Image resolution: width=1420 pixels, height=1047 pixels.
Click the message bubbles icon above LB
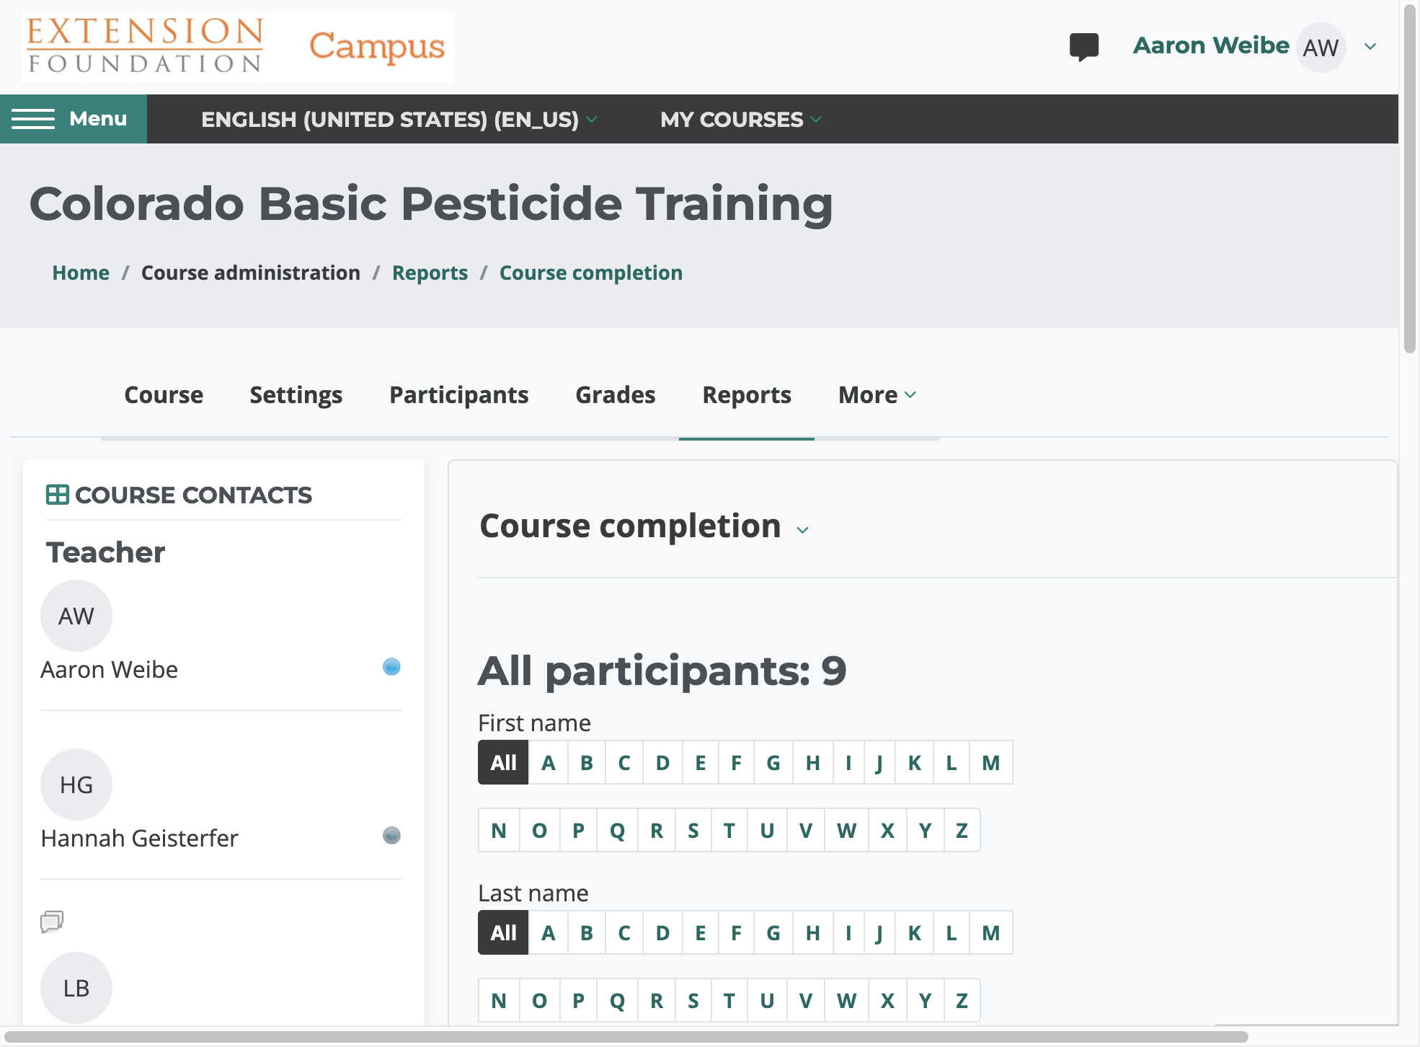pos(52,922)
